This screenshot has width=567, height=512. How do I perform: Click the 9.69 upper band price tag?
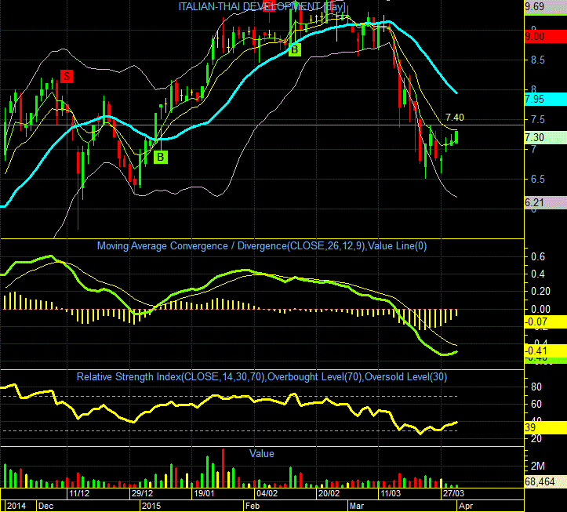[546, 7]
